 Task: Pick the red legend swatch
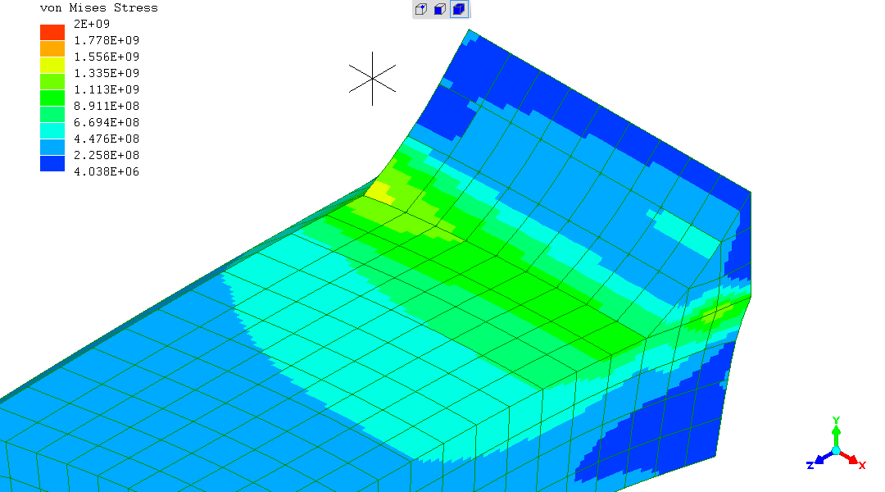pyautogui.click(x=52, y=32)
